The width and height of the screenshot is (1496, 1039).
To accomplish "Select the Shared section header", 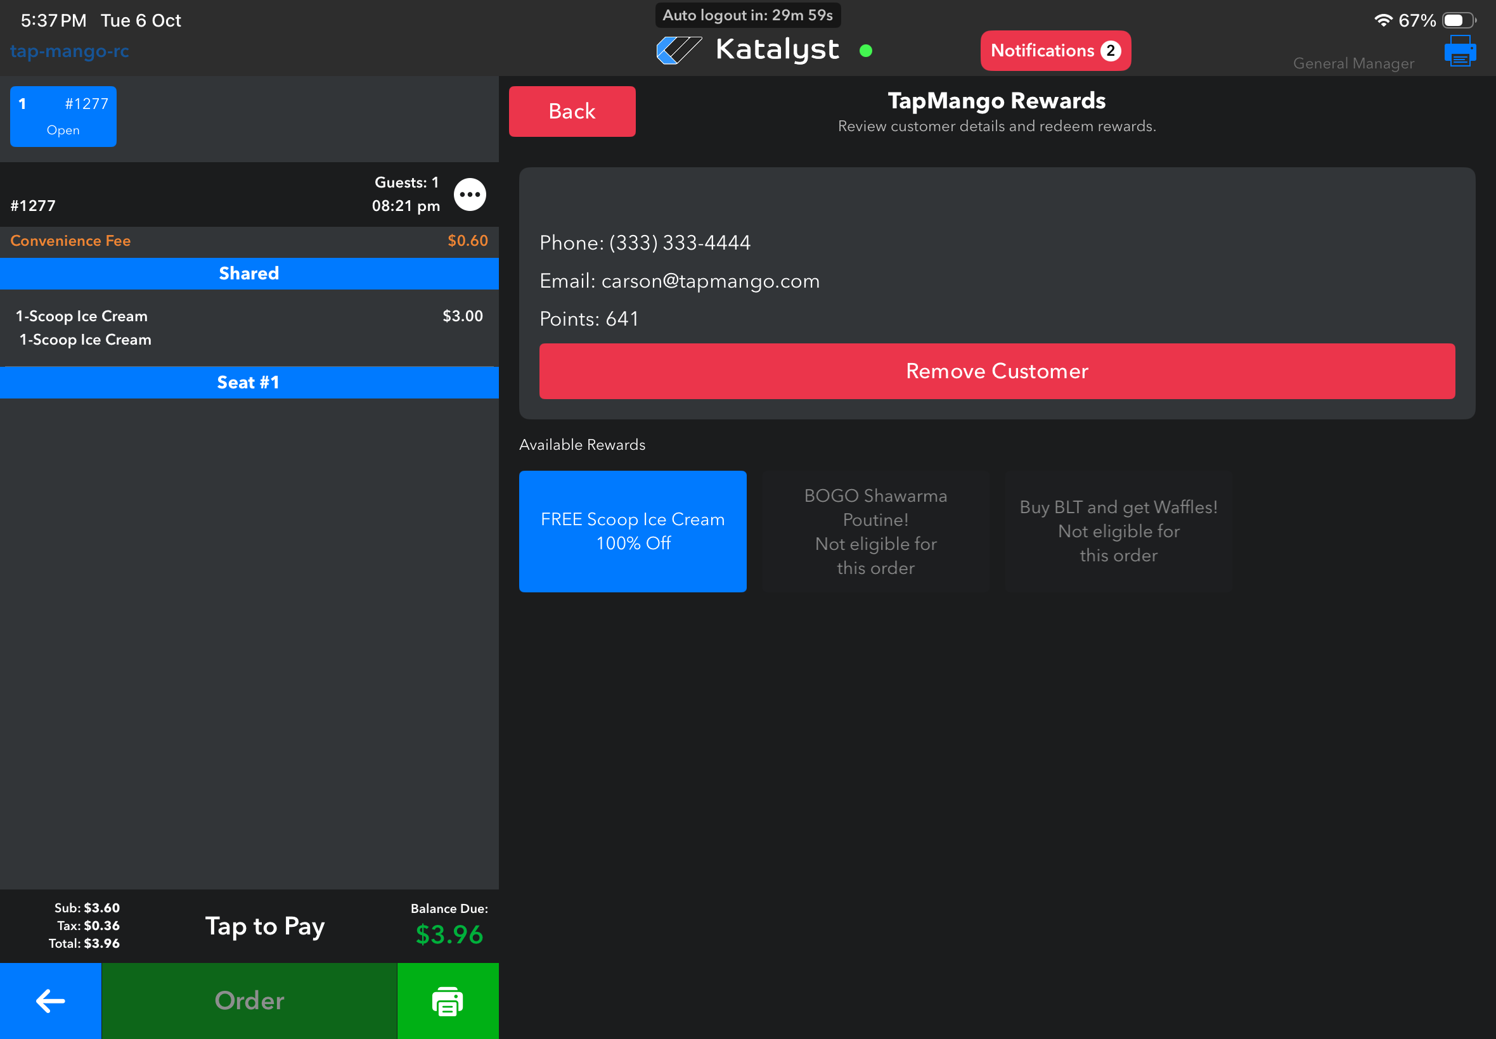I will click(x=250, y=274).
